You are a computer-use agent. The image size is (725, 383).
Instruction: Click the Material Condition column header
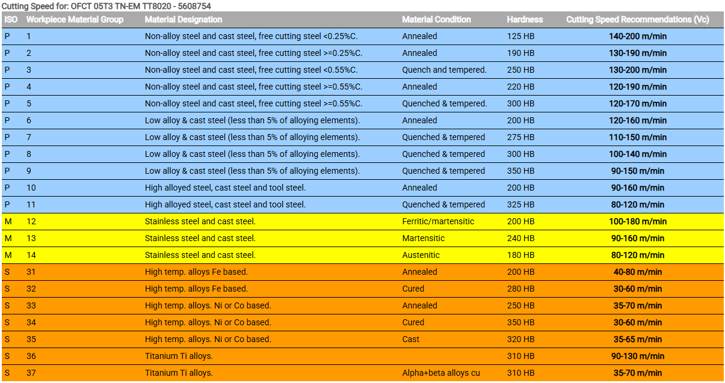[436, 19]
